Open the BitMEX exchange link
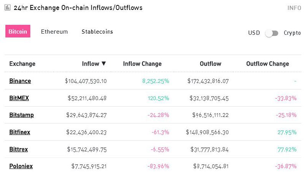 pyautogui.click(x=19, y=98)
